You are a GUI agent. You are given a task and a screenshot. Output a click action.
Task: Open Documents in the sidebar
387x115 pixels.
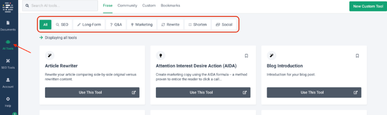tap(8, 26)
